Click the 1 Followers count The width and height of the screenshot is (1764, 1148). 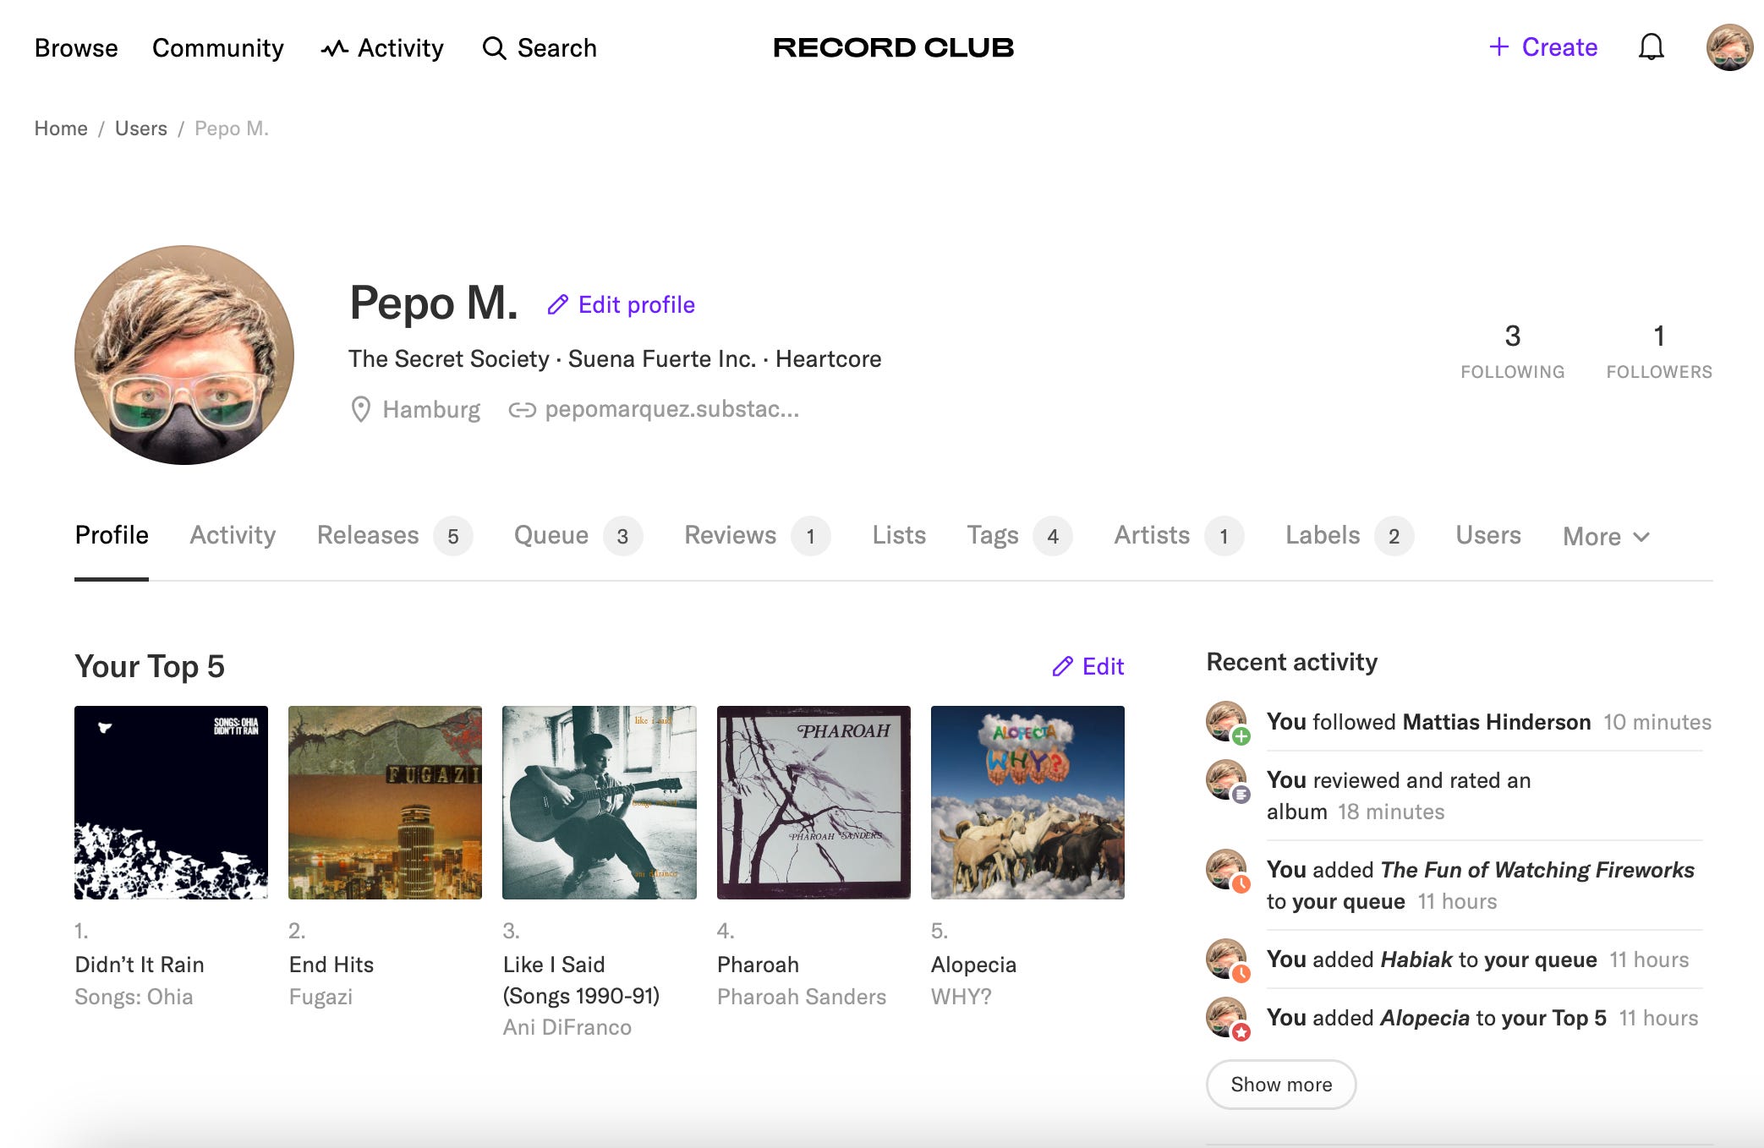coord(1659,351)
